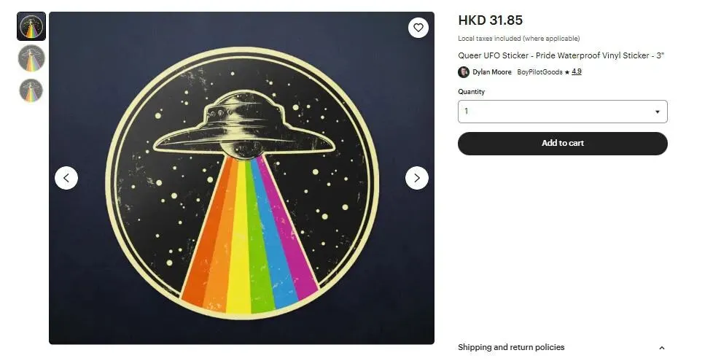Advance to the next product photo
Screen dimensions: 713x361
click(416, 178)
